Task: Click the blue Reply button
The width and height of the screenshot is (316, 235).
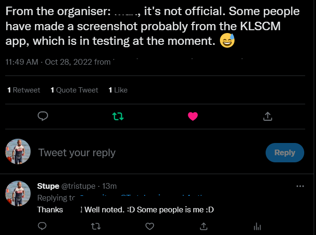Action: [x=284, y=152]
